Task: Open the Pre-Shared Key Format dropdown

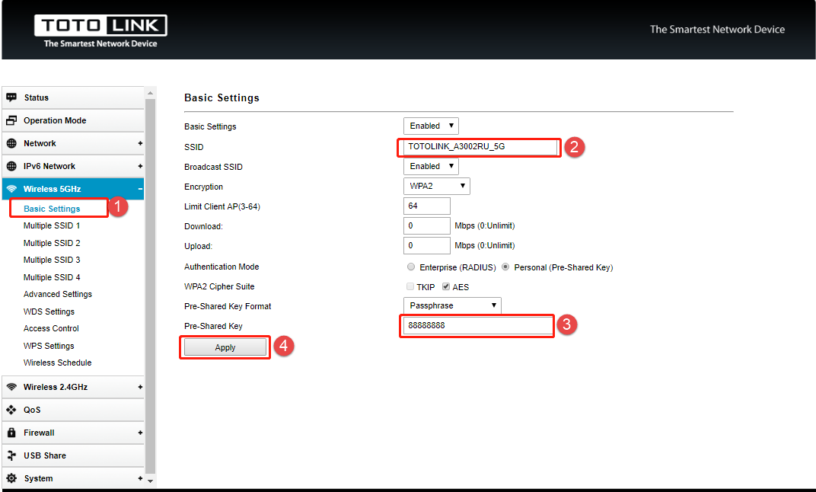Action: click(x=452, y=305)
